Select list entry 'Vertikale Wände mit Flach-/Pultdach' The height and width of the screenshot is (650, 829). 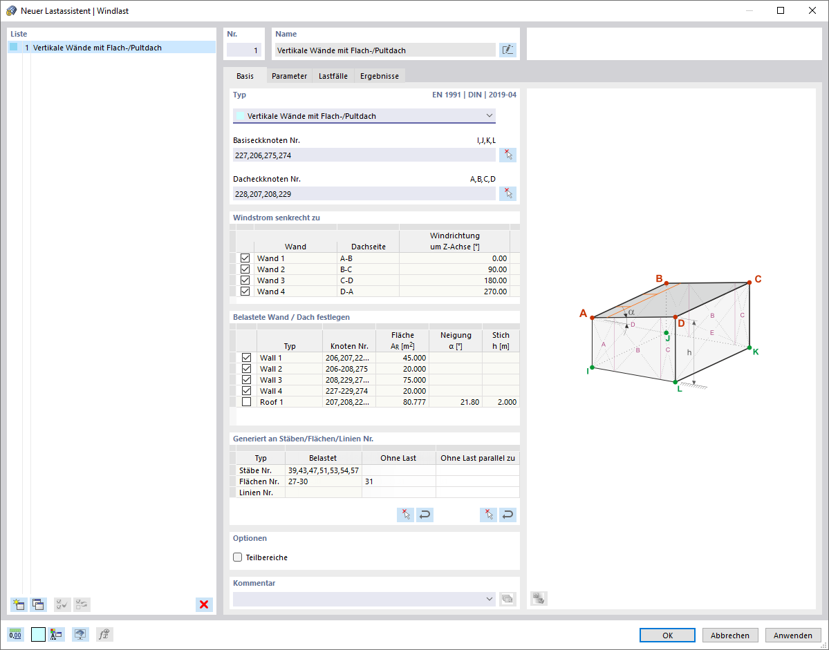[x=111, y=48]
